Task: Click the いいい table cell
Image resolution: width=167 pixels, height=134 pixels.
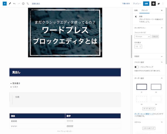Action: (x=37, y=126)
